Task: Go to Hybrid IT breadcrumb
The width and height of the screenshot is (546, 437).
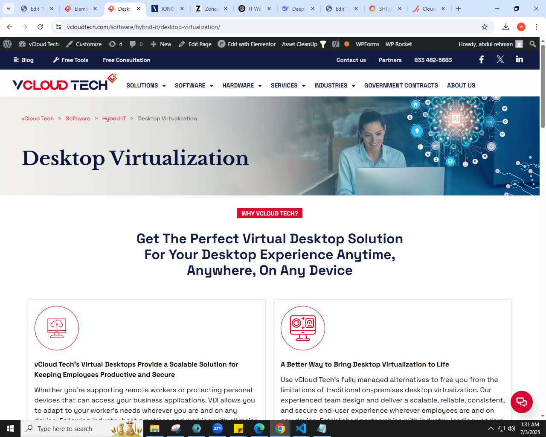Action: 114,119
